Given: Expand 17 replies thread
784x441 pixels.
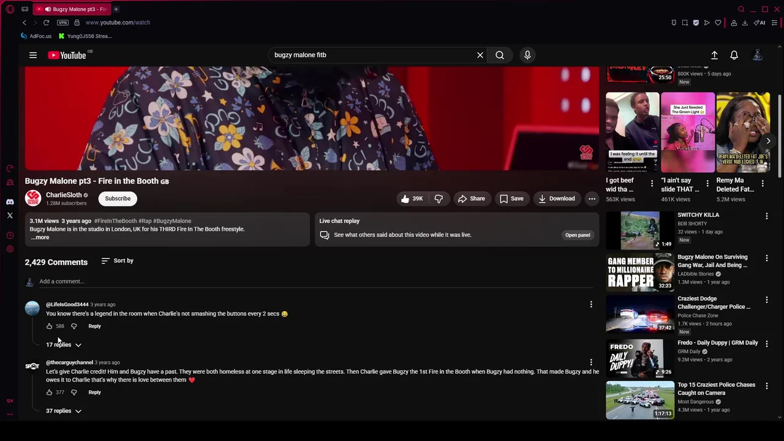Looking at the screenshot, I should point(64,345).
